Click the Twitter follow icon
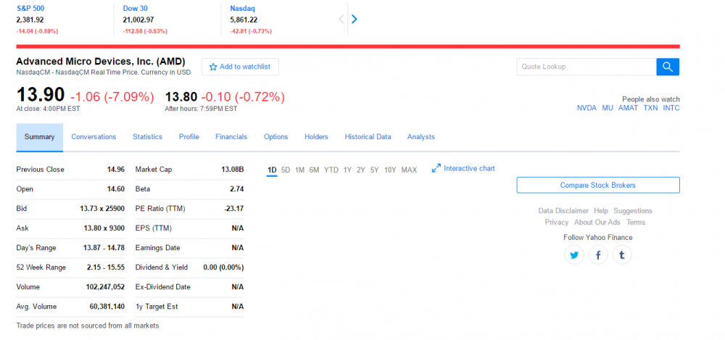Viewport: 725px width, 340px height. click(574, 255)
